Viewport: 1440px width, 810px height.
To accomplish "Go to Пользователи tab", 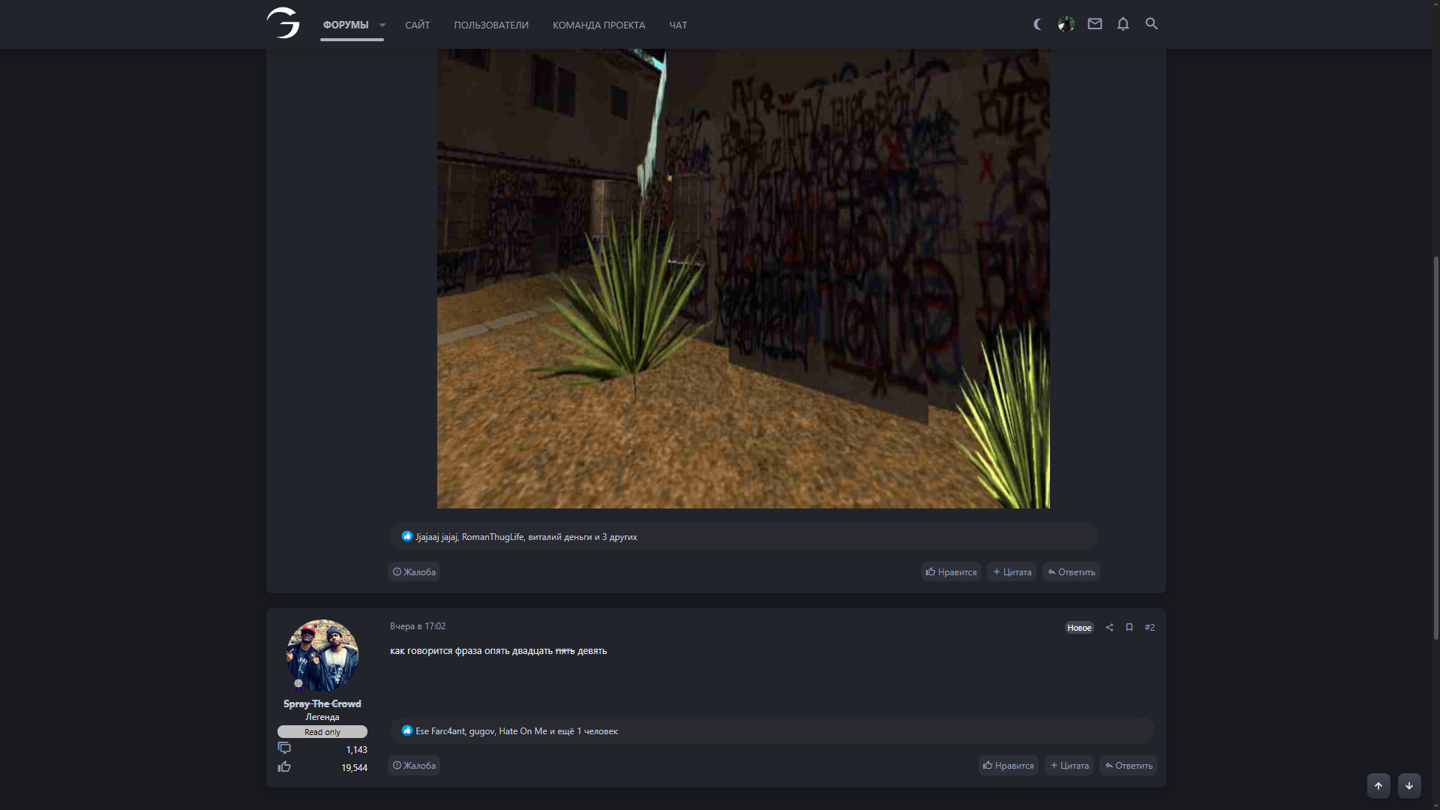I will click(x=490, y=25).
